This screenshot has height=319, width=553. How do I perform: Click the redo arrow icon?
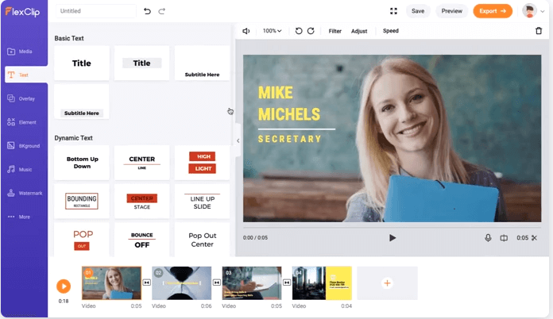pyautogui.click(x=162, y=11)
